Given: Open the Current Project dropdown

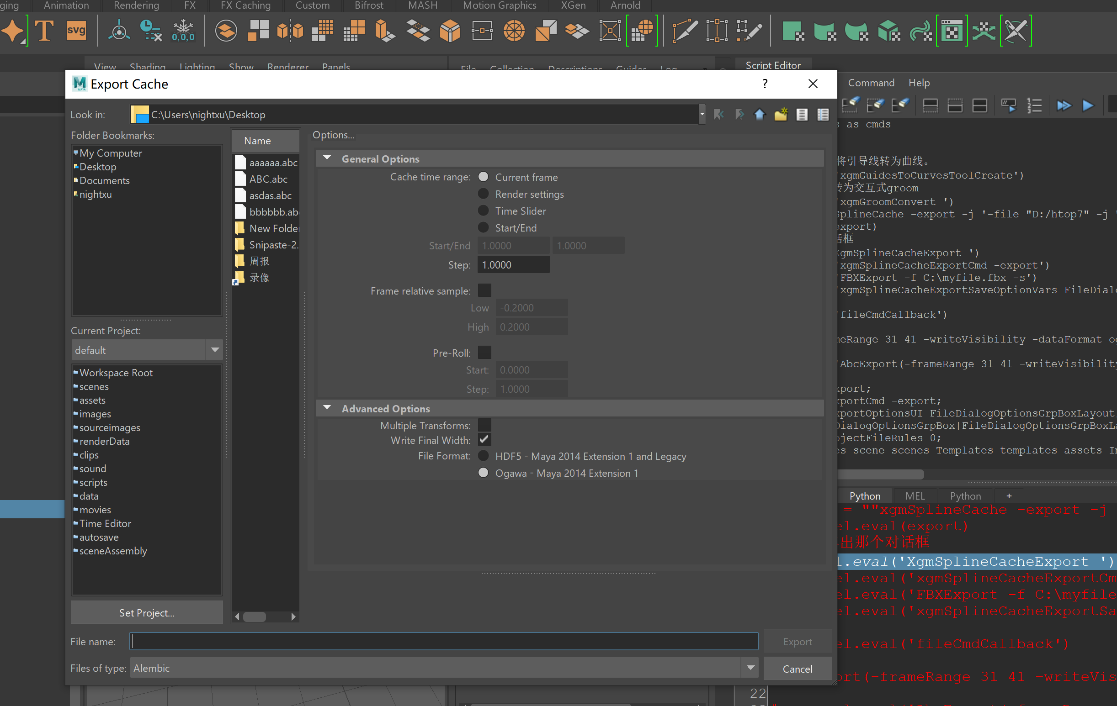Looking at the screenshot, I should pyautogui.click(x=214, y=349).
